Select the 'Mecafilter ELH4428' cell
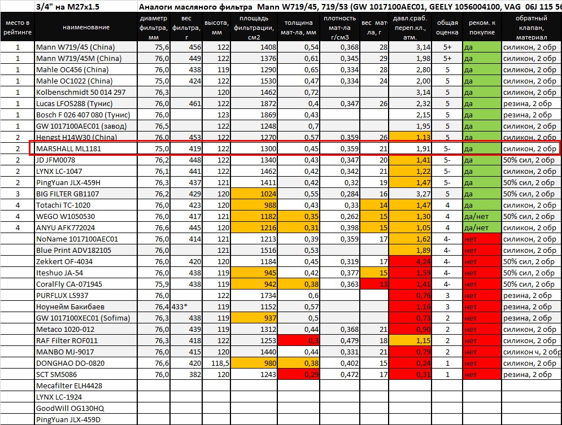This screenshot has width=562, height=425. [x=86, y=385]
